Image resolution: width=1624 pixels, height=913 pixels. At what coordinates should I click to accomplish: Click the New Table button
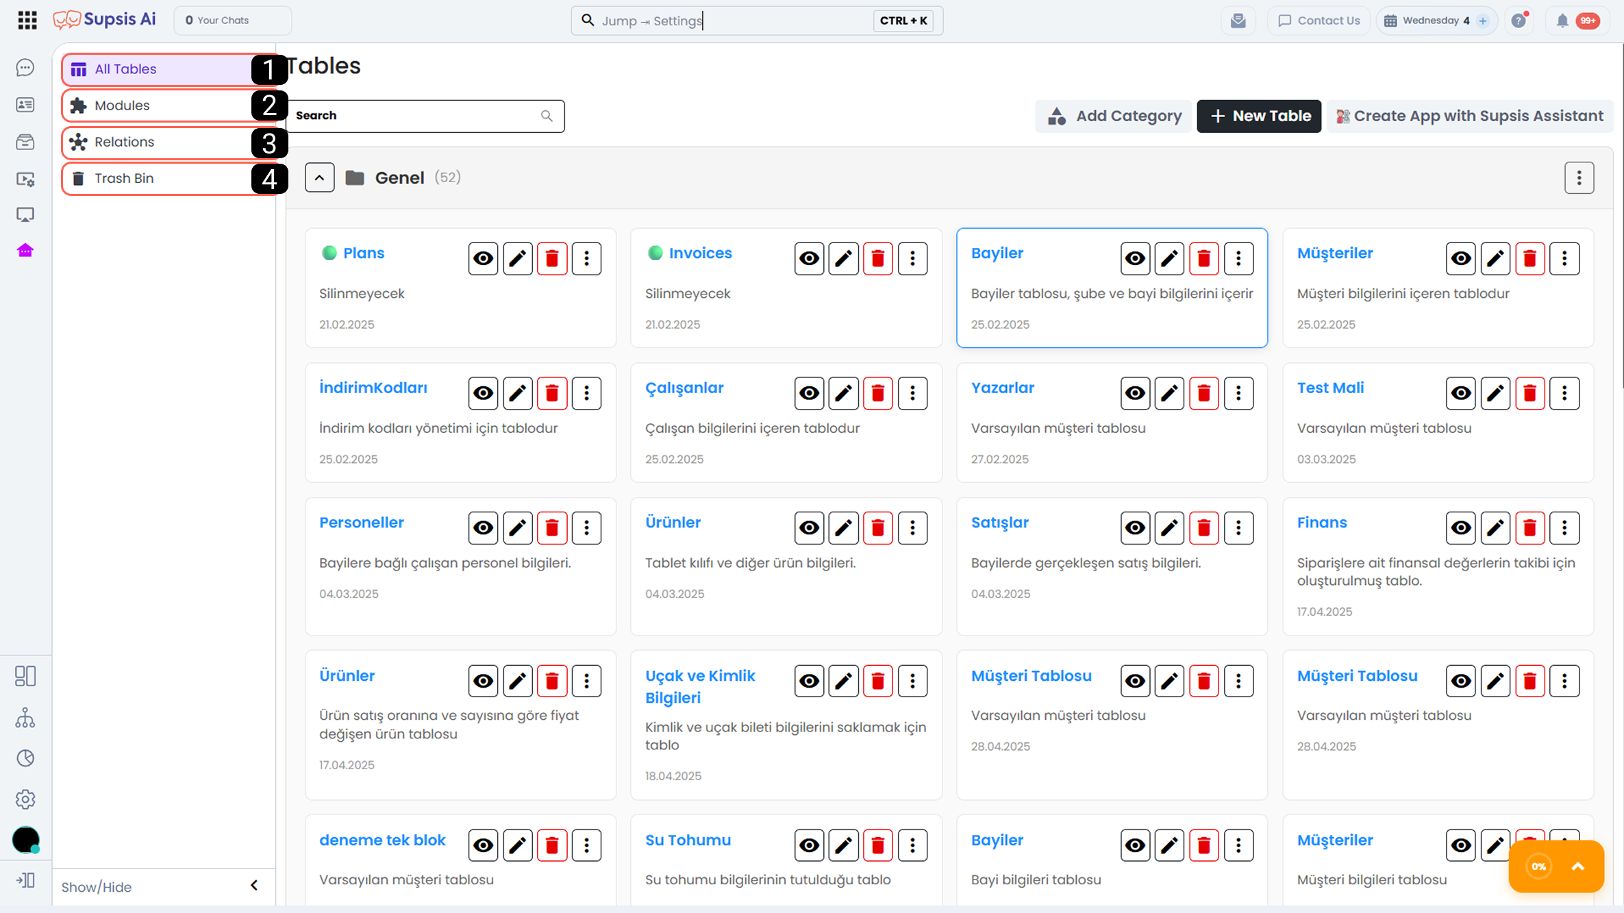click(x=1259, y=116)
